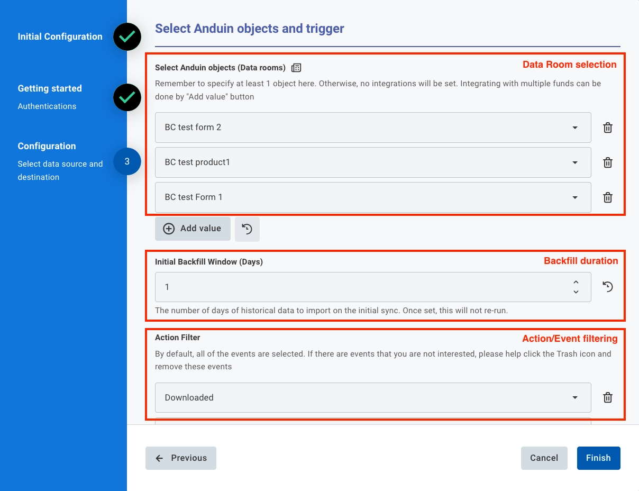Screen dimensions: 639x491
Task: Click the Add value button
Action: pyautogui.click(x=193, y=229)
